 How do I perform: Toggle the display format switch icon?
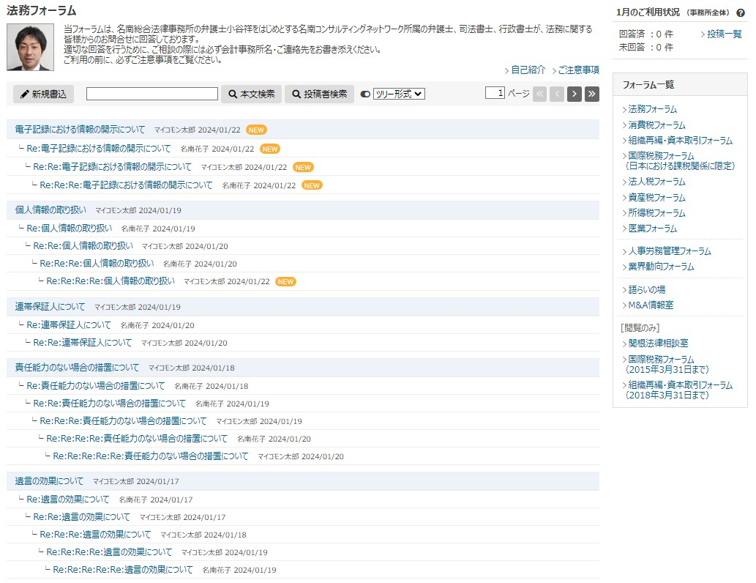point(365,94)
